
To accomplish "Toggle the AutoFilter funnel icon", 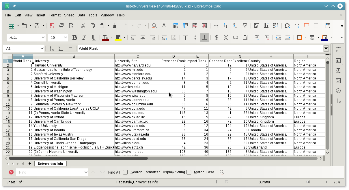I will (x=245, y=26).
